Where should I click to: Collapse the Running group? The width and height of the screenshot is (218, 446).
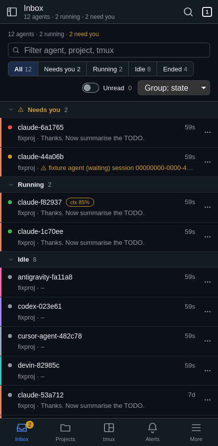tap(11, 185)
